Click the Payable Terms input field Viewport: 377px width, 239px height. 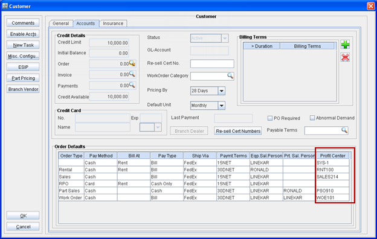click(326, 131)
